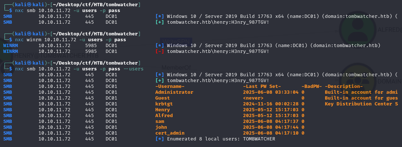402x147 pixels.
Task: Click timestamp 2025-06-08 04:17:10
Action: click(x=271, y=133)
